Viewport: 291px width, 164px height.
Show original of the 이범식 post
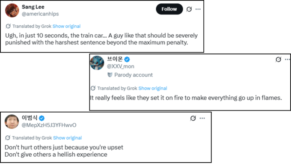pyautogui.click(x=67, y=138)
